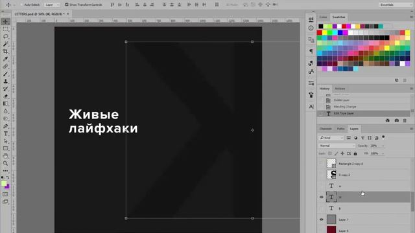The width and height of the screenshot is (415, 233).
Task: Select the Brush tool
Action: point(6,74)
